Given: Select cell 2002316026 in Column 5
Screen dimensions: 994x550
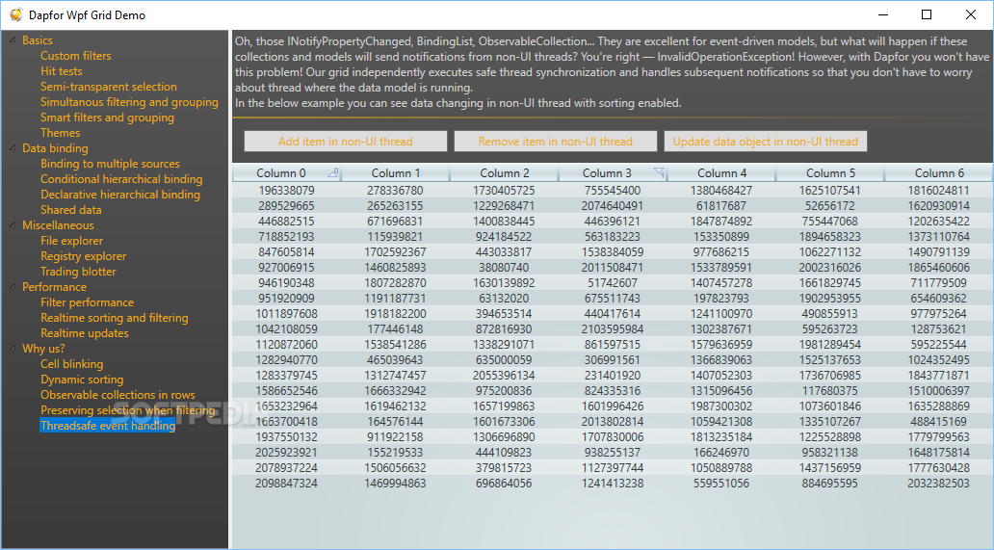Looking at the screenshot, I should pos(830,268).
